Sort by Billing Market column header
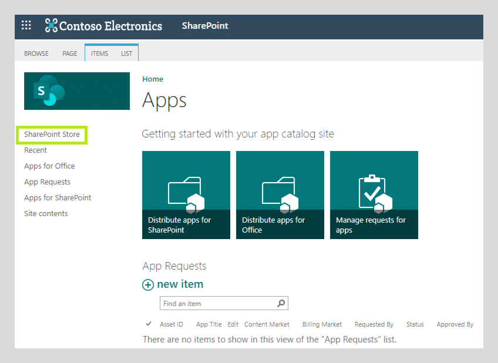The height and width of the screenshot is (363, 498). 322,324
